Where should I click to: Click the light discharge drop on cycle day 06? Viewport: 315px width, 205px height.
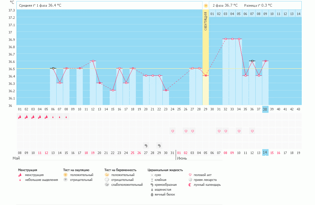click(x=53, y=117)
